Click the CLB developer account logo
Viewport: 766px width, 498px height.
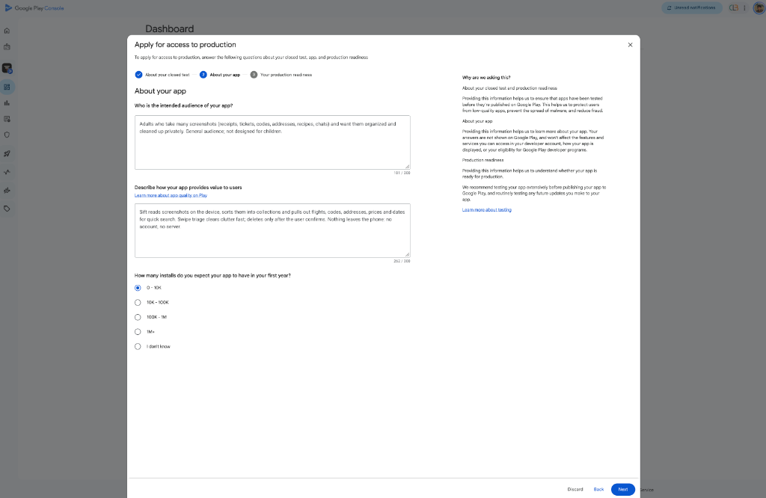click(733, 7)
